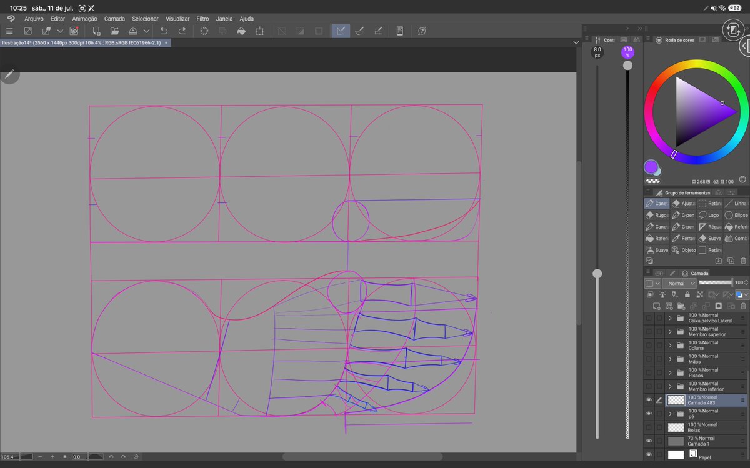Toggle snap to ruler icon

click(341, 31)
